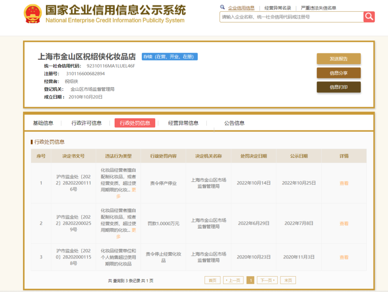
Task: Click the 公示日期 column header
Action: tap(299, 156)
